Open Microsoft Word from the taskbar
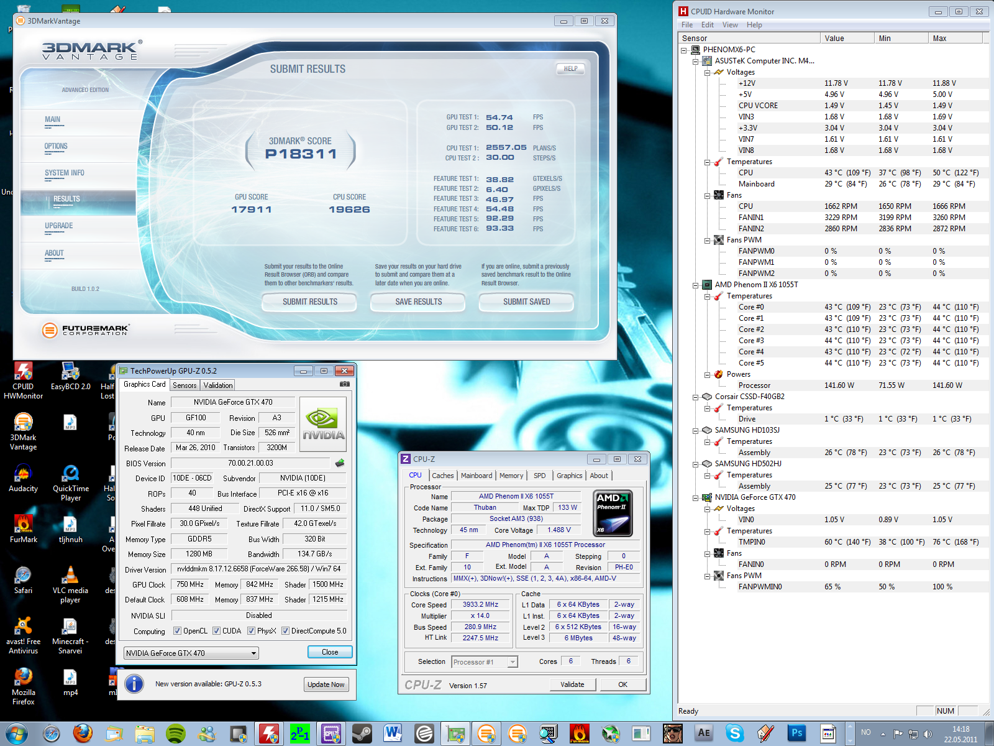The height and width of the screenshot is (746, 994). [393, 734]
